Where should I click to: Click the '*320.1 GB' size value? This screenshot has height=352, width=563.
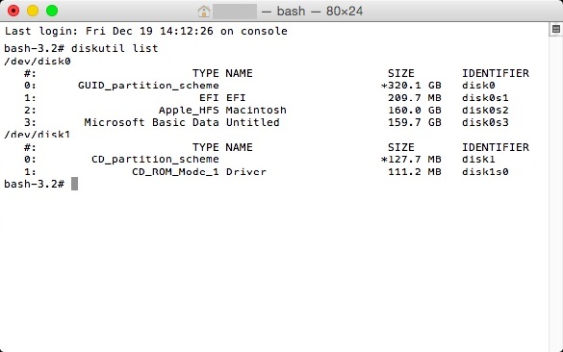(x=411, y=86)
